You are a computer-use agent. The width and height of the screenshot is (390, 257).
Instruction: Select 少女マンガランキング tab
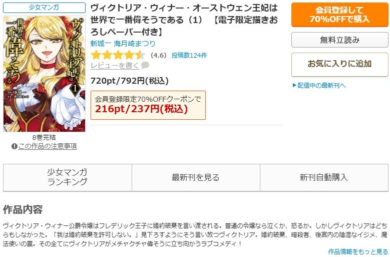pyautogui.click(x=68, y=177)
